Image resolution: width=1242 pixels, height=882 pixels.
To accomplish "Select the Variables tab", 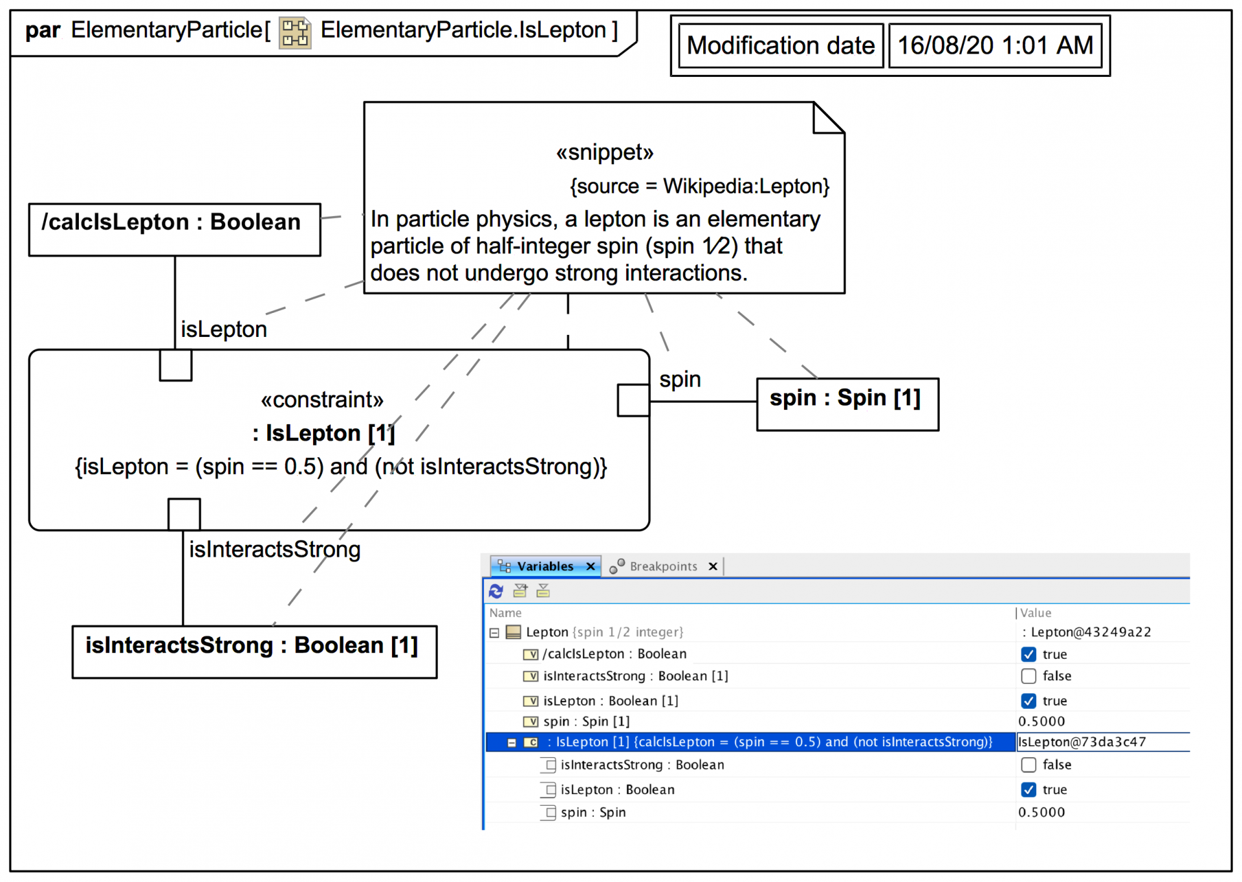I will (x=545, y=566).
